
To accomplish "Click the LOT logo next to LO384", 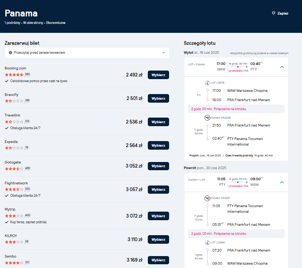I will (207, 243).
